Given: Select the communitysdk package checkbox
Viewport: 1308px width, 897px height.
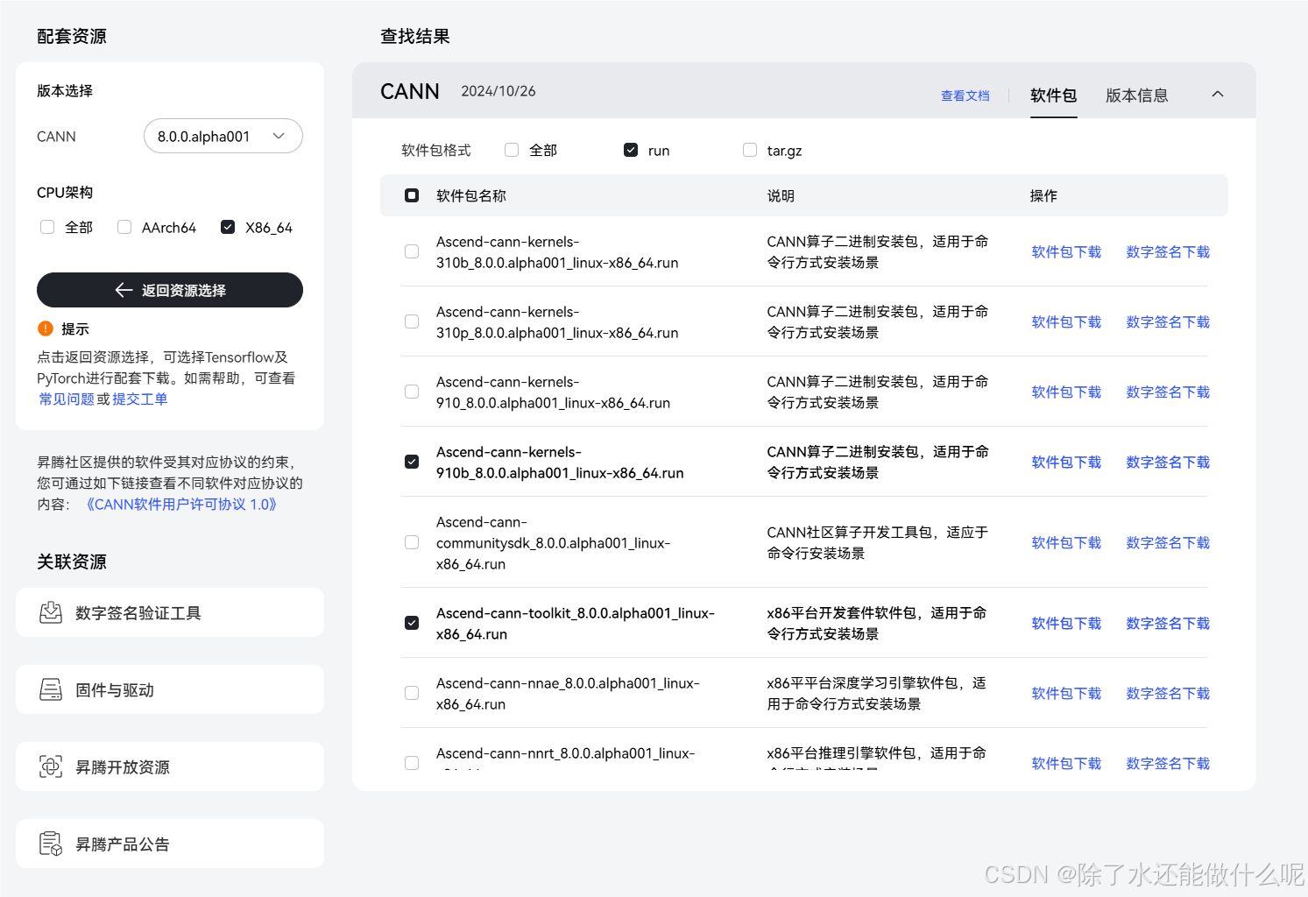Looking at the screenshot, I should [412, 542].
